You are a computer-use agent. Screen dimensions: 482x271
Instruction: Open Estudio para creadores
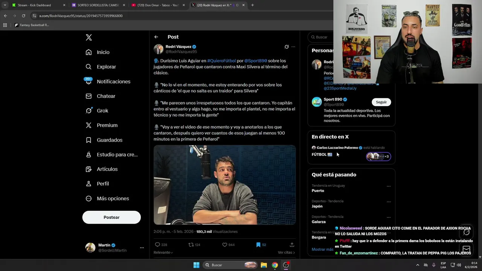point(111,154)
